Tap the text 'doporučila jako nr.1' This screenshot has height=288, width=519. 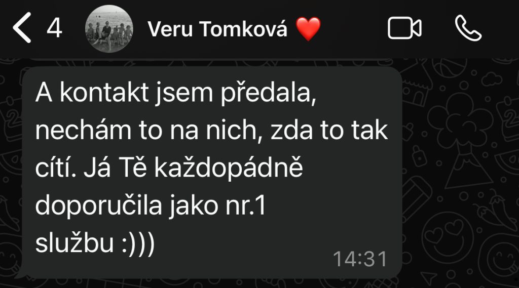tap(151, 206)
